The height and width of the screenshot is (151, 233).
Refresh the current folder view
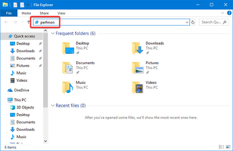tap(193, 22)
